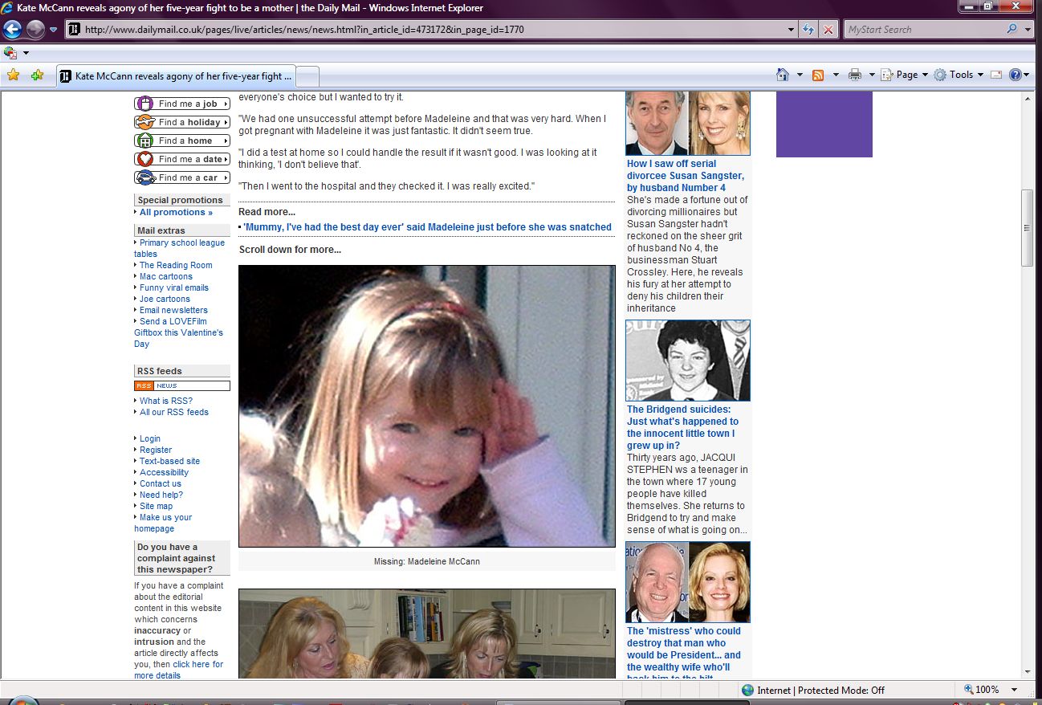The image size is (1042, 705).
Task: Click the browser Back arrow button
Action: 12,30
